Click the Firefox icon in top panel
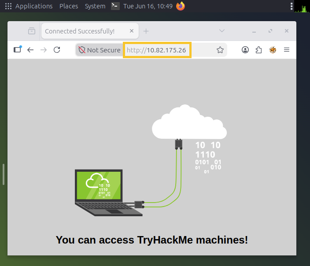Viewport: 310px width, 266px height. point(181,6)
